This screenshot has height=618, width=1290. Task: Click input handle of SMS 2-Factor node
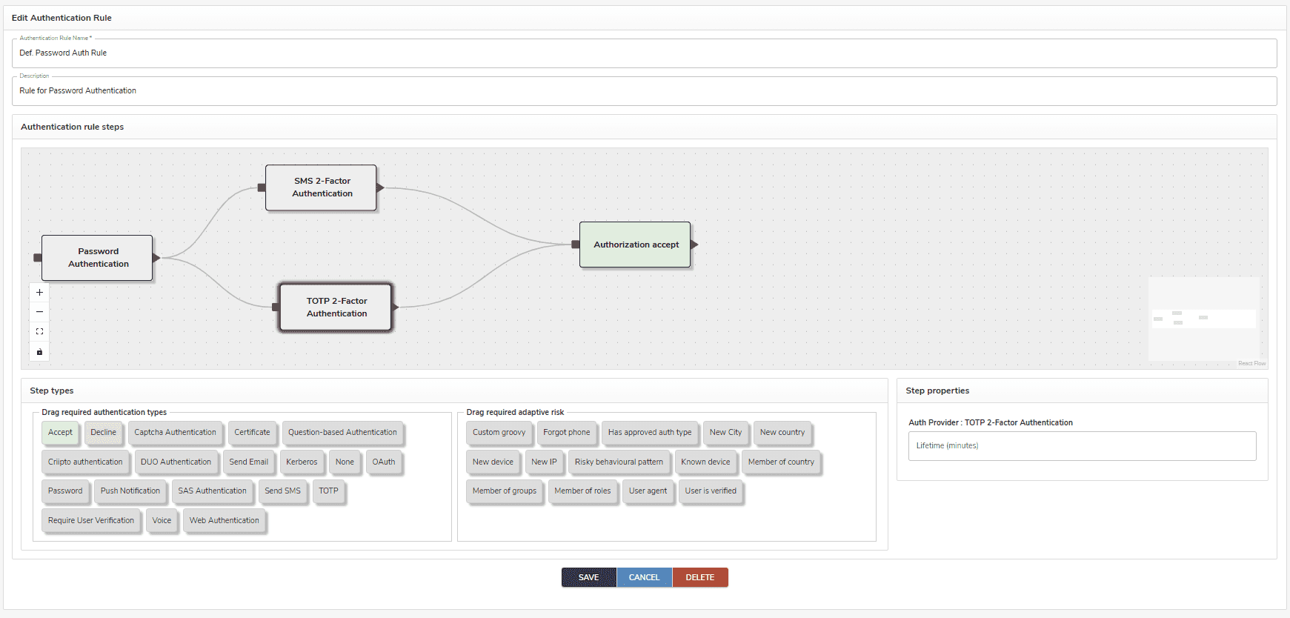pyautogui.click(x=262, y=187)
